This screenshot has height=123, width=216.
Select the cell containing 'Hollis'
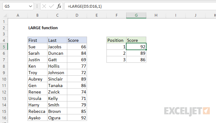pos(57,66)
